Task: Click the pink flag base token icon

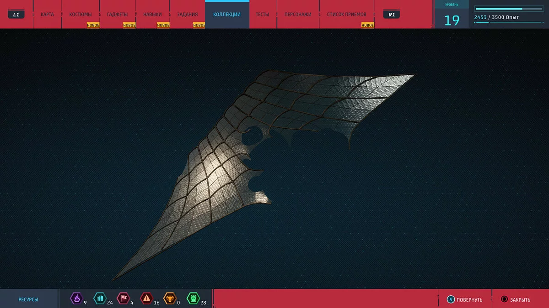Action: coord(123,298)
